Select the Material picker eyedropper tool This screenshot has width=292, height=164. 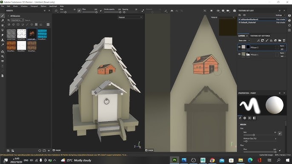click(x=3, y=45)
